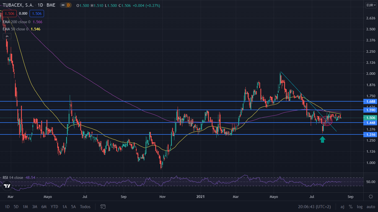Click the blue buy price 1.506 button
Viewport: 378px width, 212px height.
(x=37, y=14)
